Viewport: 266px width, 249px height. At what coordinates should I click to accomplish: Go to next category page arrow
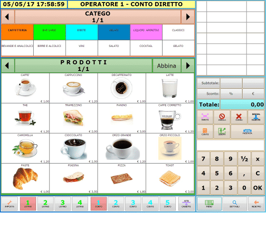188,17
